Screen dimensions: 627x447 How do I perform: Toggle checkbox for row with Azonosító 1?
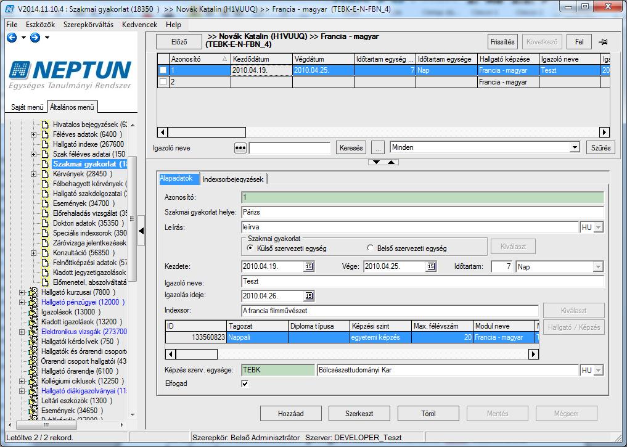click(x=163, y=70)
